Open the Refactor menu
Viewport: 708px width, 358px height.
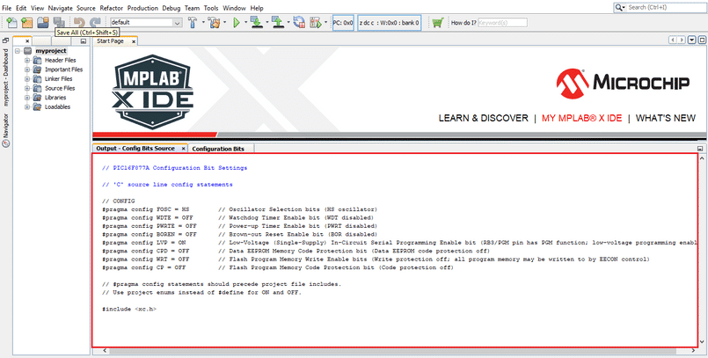click(x=111, y=8)
